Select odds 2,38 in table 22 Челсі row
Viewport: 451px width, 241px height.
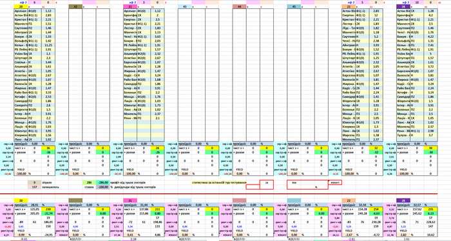(x=376, y=41)
